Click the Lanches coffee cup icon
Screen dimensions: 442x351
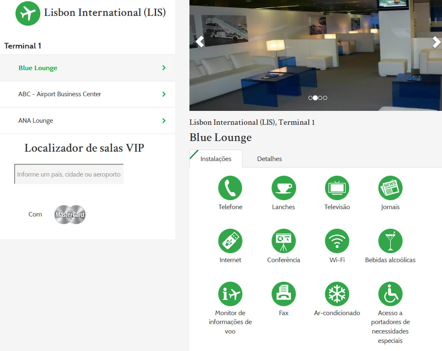coord(284,188)
